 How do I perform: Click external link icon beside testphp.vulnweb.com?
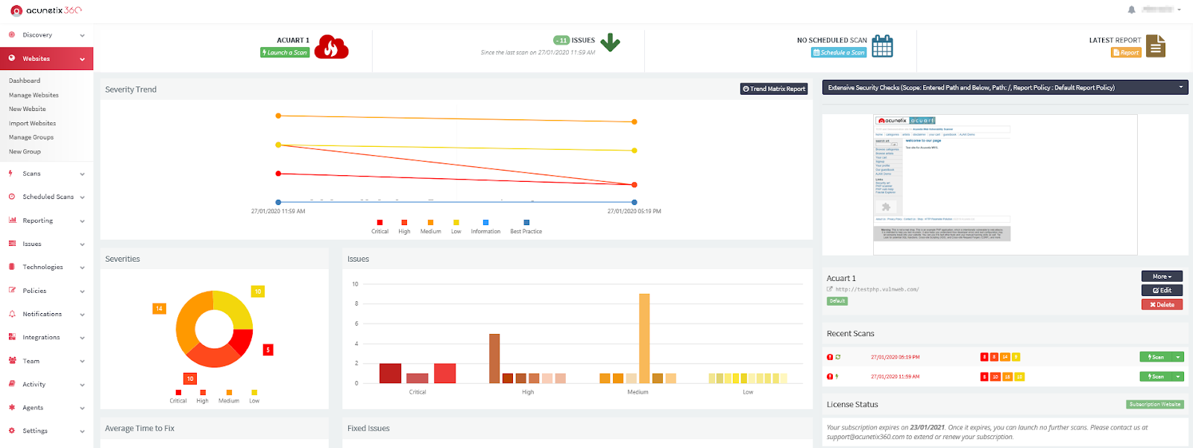click(830, 289)
